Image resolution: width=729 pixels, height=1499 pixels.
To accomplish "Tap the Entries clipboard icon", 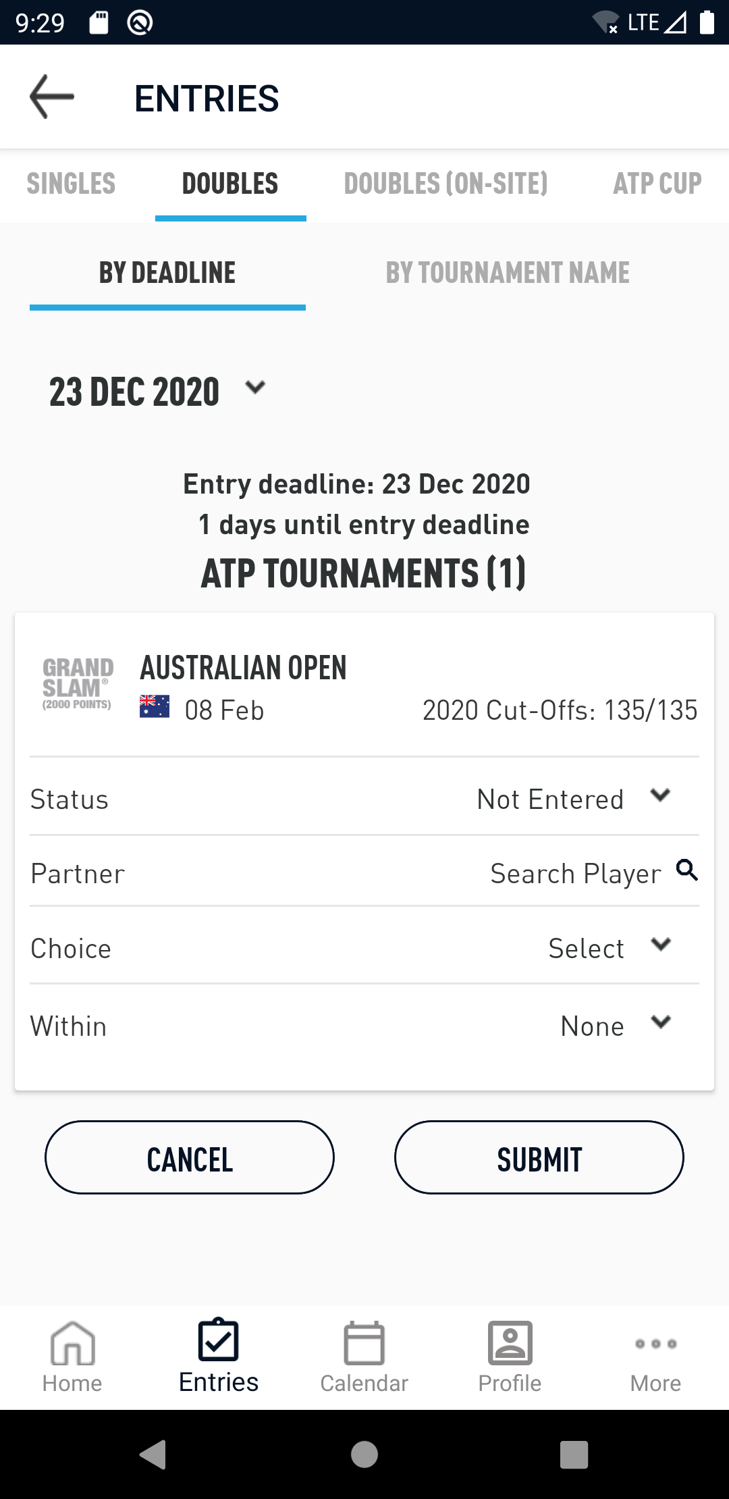I will (219, 1340).
